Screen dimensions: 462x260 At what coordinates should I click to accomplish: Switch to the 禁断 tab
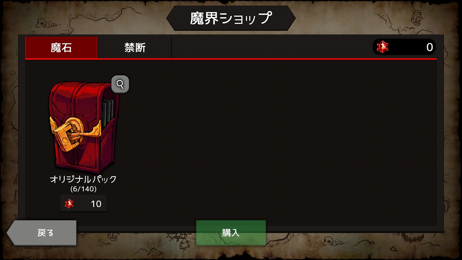pyautogui.click(x=135, y=47)
